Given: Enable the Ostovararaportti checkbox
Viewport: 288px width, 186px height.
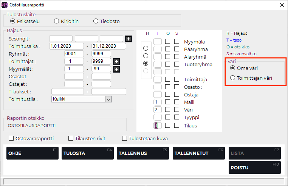Looking at the screenshot, I should pos(11,138).
